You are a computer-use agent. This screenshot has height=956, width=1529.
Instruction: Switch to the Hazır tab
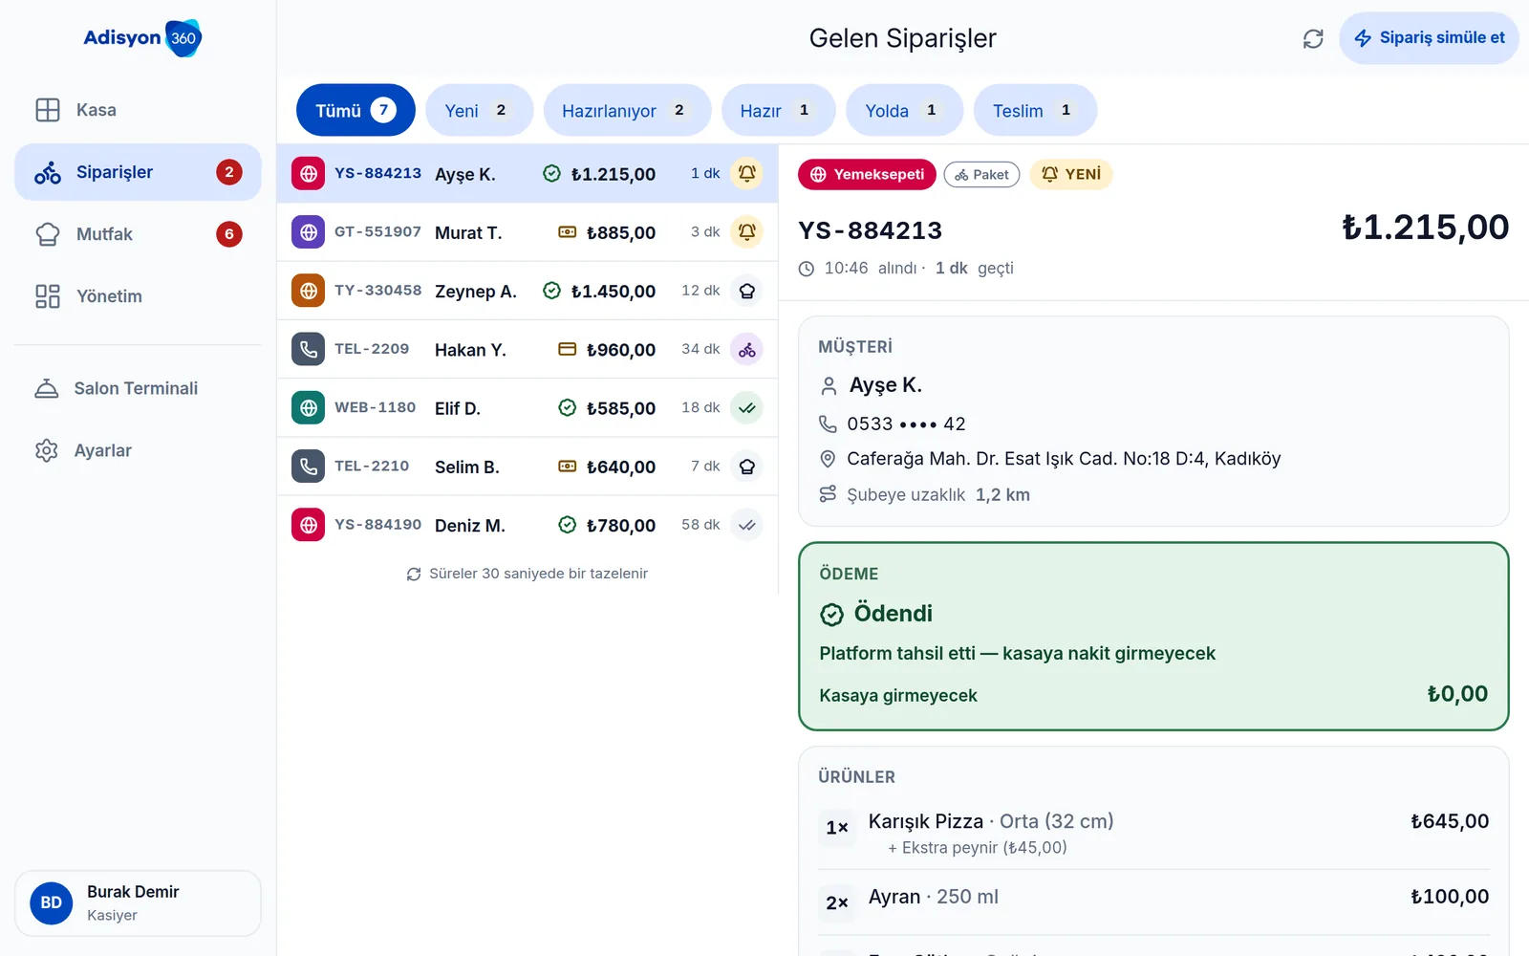point(778,110)
